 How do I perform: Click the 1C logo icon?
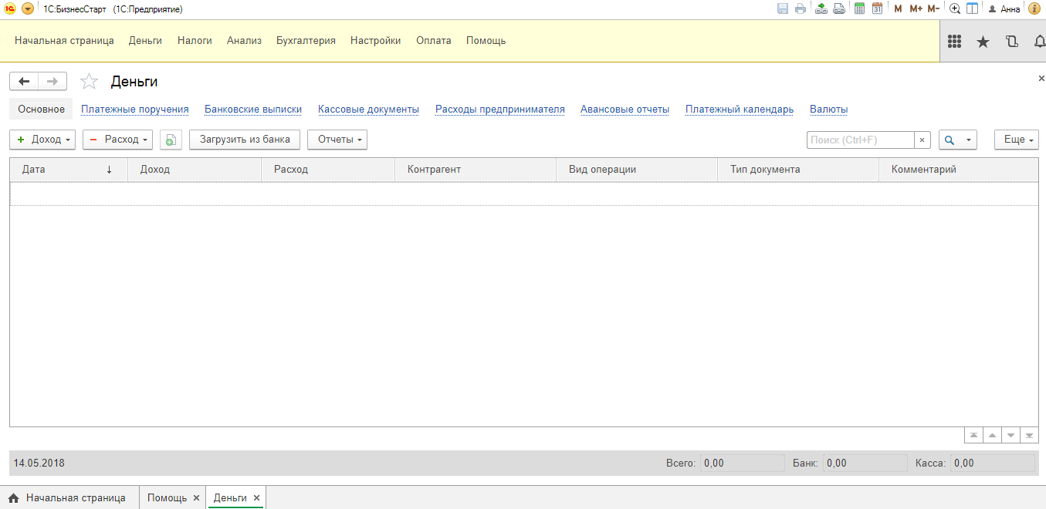pos(10,9)
